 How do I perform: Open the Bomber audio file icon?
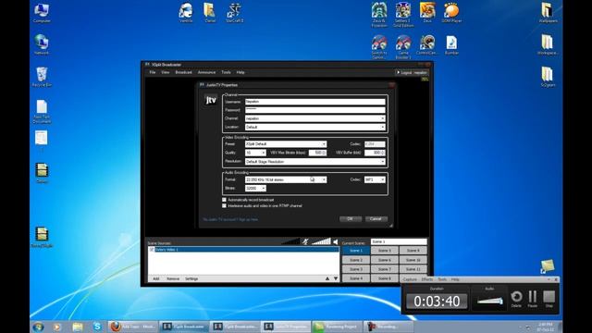coord(451,44)
